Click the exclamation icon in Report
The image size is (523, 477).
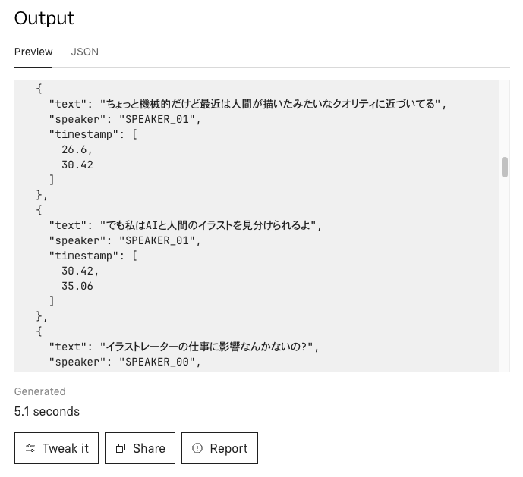(197, 448)
